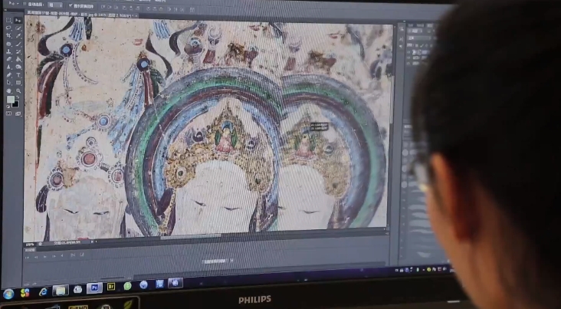This screenshot has height=309, width=561.
Task: Select the Move tool in toolbox
Action: (x=18, y=21)
